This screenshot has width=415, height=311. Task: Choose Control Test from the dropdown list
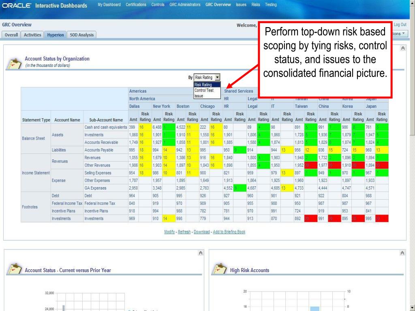[207, 90]
